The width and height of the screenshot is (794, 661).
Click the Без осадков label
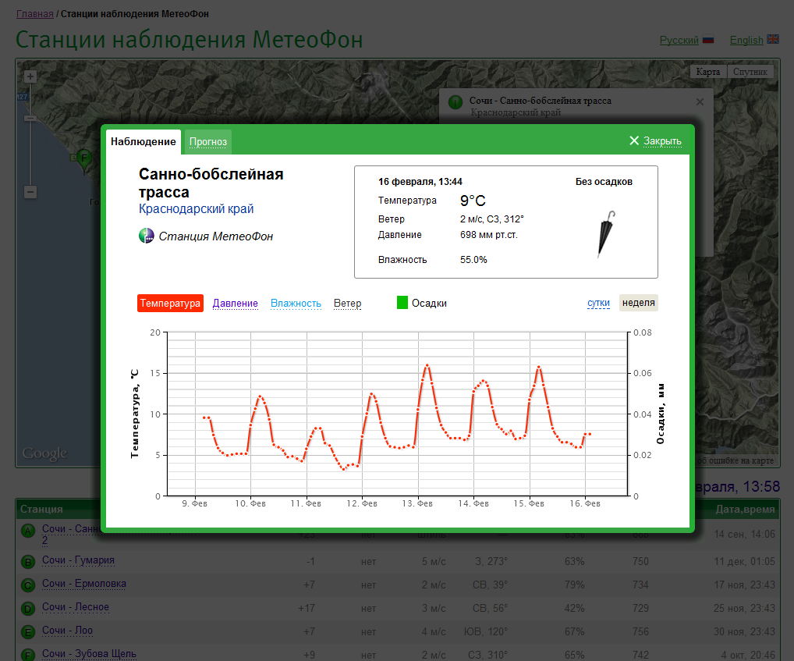[604, 181]
